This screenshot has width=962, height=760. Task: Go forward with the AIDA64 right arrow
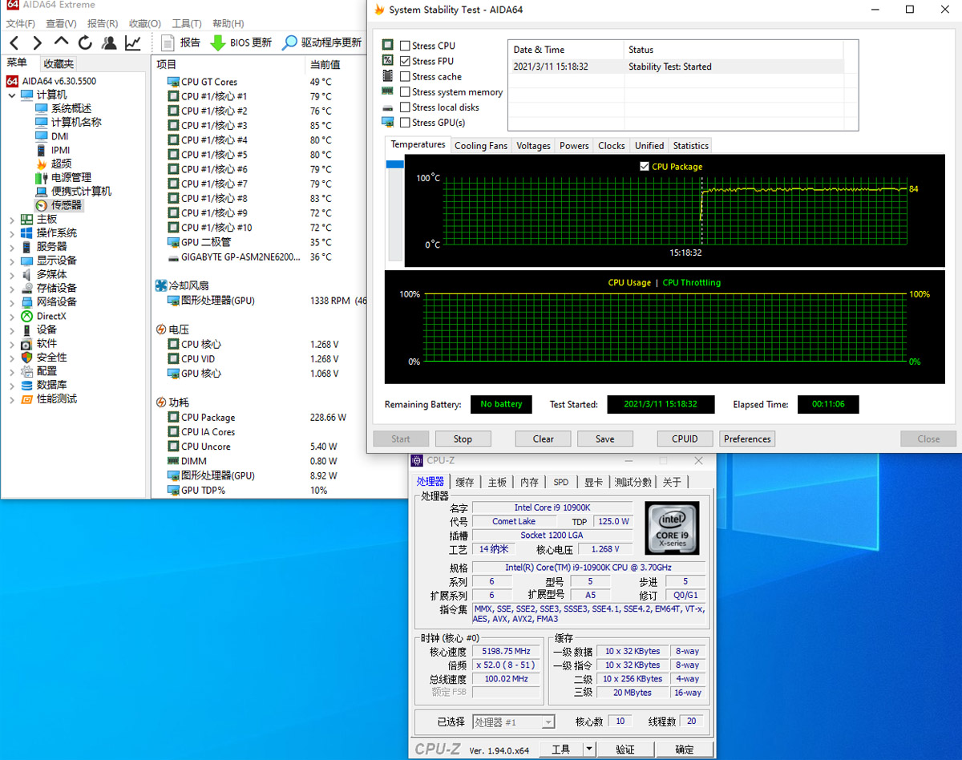[x=37, y=42]
